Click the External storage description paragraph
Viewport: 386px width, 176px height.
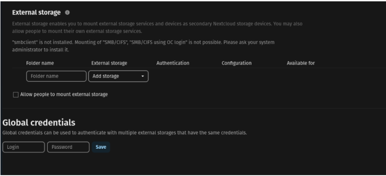point(157,28)
